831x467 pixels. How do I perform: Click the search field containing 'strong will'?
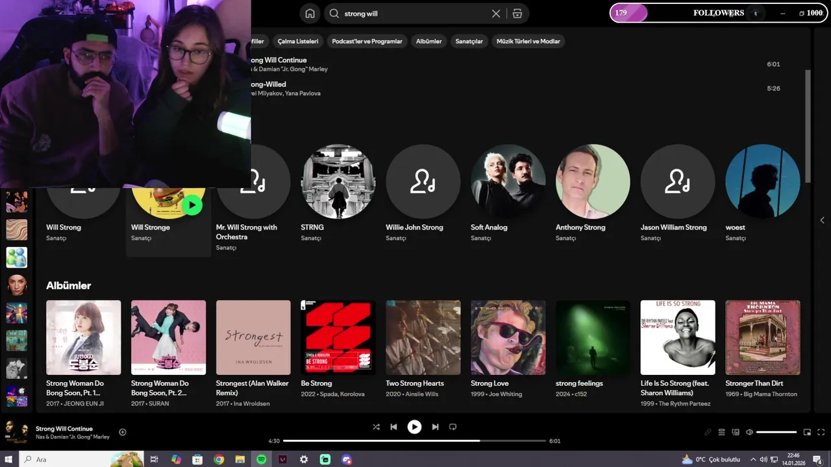pyautogui.click(x=415, y=14)
